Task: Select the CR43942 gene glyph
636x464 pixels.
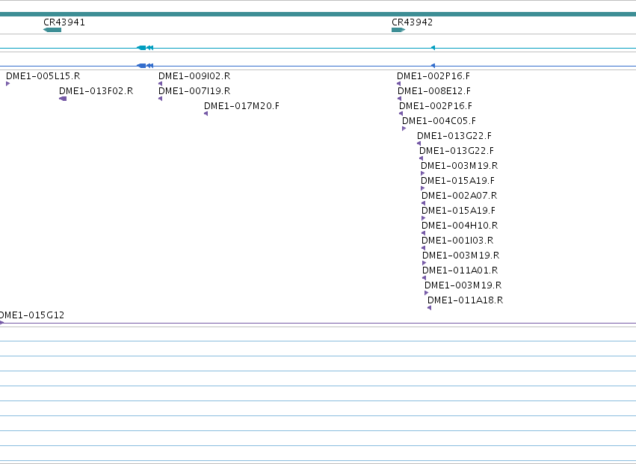Action: point(398,30)
